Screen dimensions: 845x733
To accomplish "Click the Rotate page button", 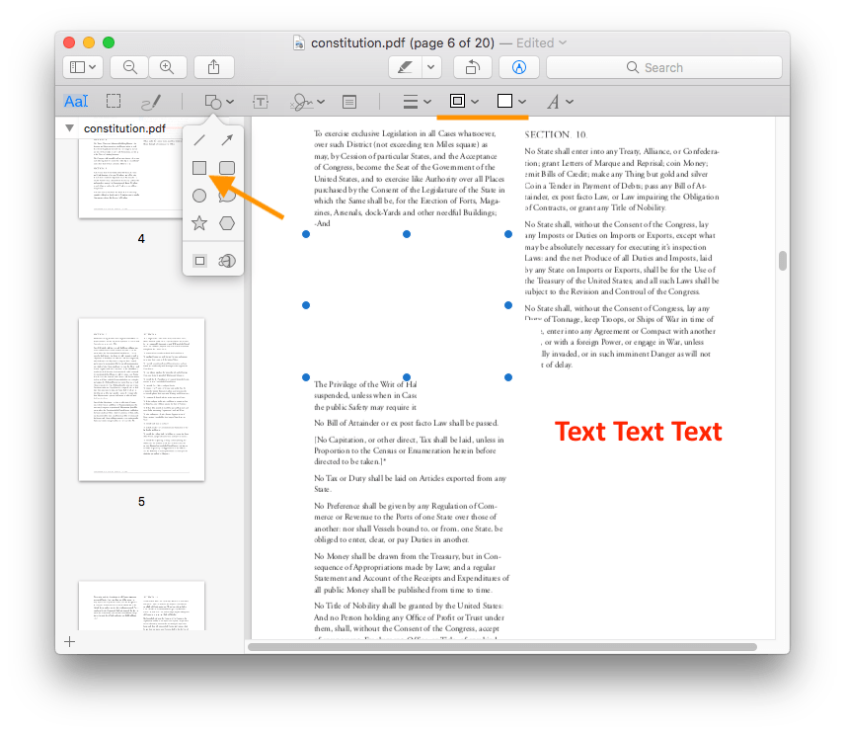I will (x=472, y=67).
